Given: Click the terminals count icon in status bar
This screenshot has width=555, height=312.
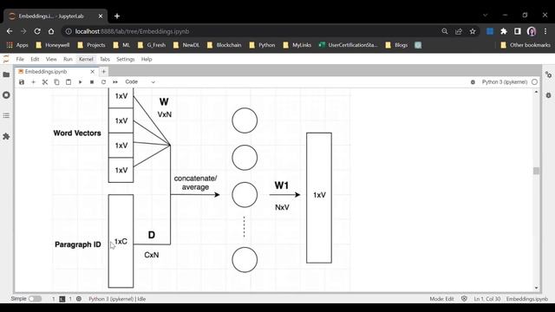Looking at the screenshot, I should point(62,299).
